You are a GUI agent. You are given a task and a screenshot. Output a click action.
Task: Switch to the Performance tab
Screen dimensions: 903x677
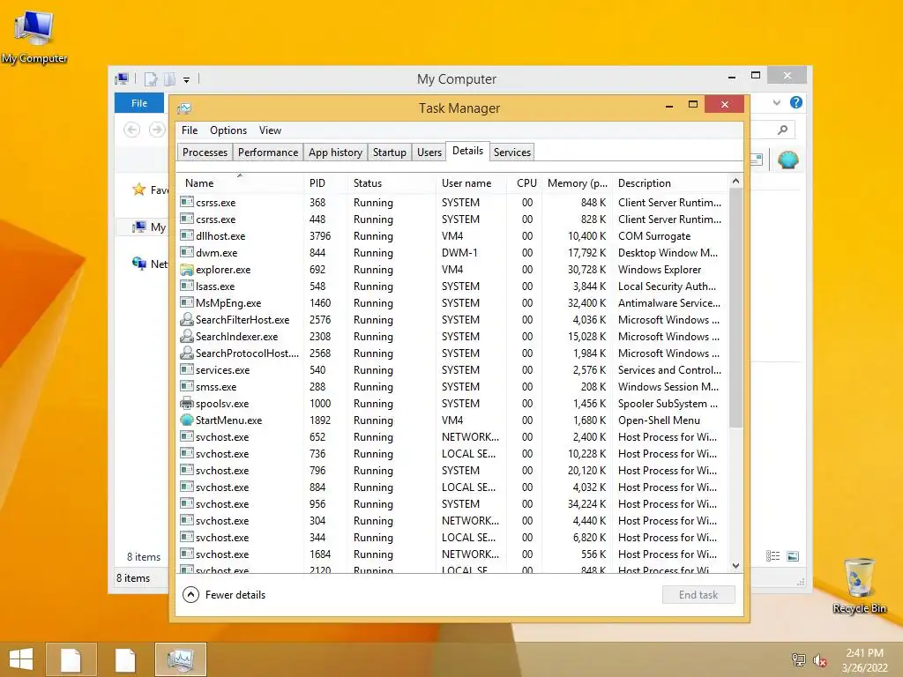tap(268, 152)
